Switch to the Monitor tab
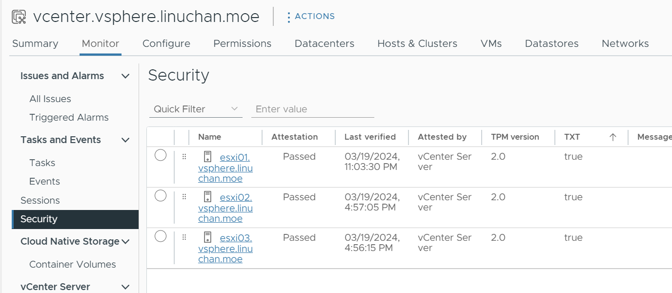The image size is (672, 293). pos(101,43)
